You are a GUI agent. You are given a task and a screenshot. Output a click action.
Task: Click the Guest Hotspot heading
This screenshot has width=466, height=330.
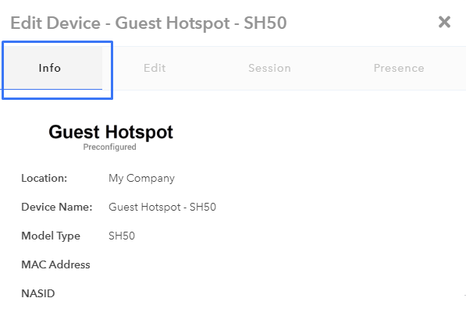[111, 132]
